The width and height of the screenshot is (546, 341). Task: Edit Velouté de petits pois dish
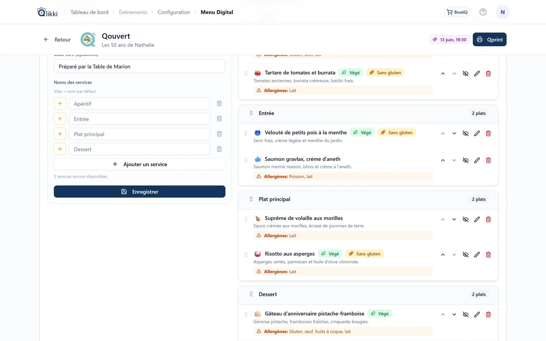click(x=477, y=133)
